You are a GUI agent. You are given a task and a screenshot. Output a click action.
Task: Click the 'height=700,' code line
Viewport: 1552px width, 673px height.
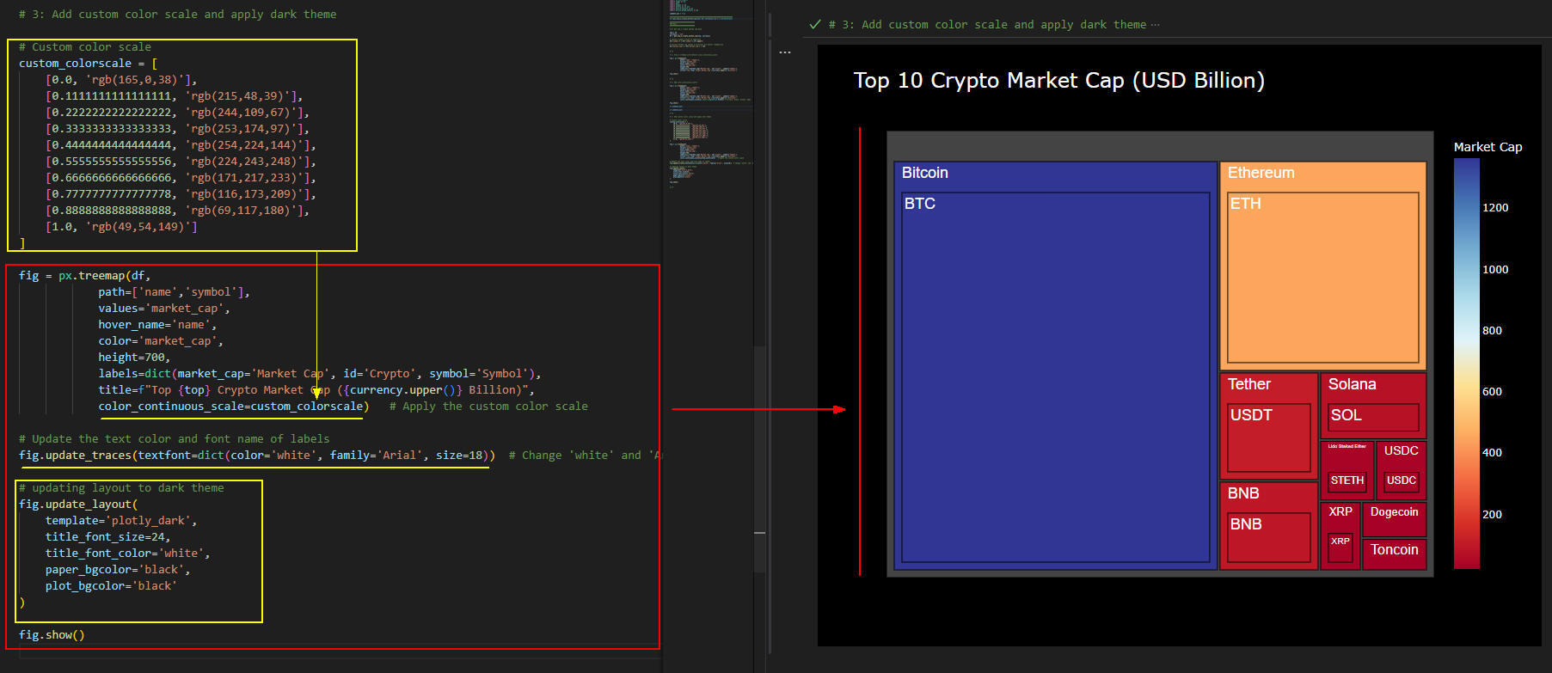pos(134,358)
